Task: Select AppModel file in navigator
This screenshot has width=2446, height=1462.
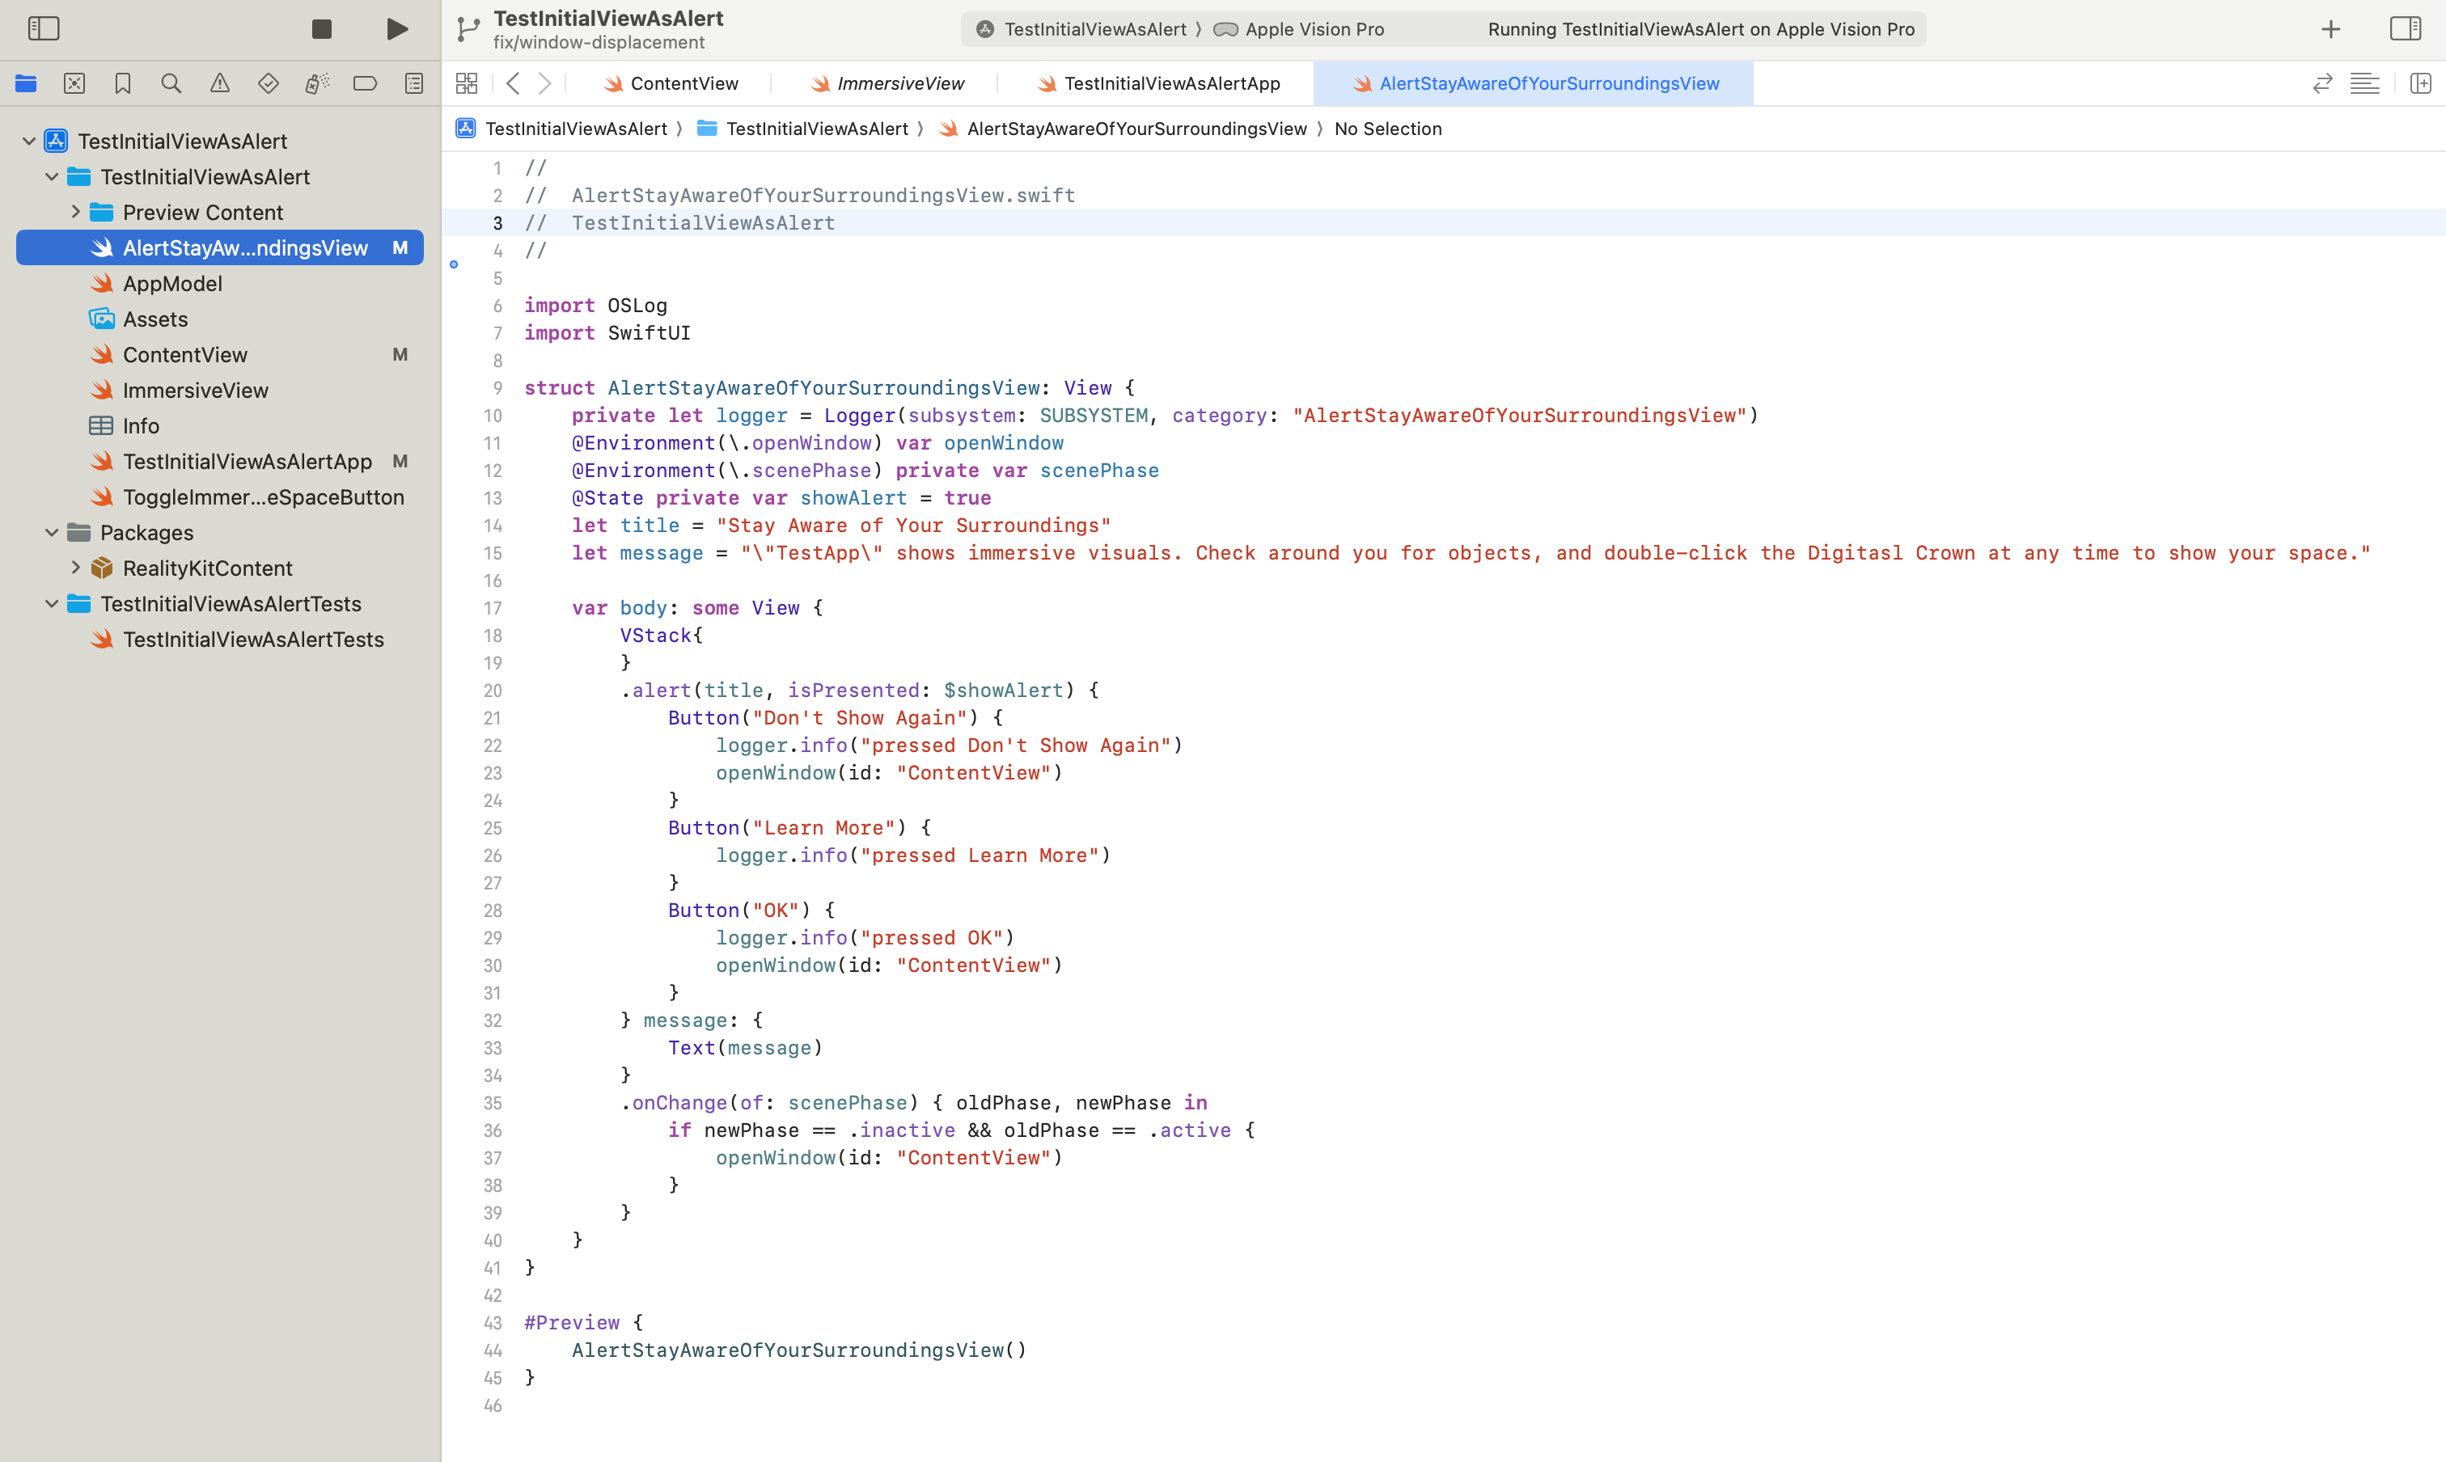Action: 171,284
